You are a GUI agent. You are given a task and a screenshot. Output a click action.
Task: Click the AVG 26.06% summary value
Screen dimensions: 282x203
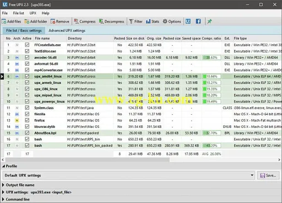211,154
